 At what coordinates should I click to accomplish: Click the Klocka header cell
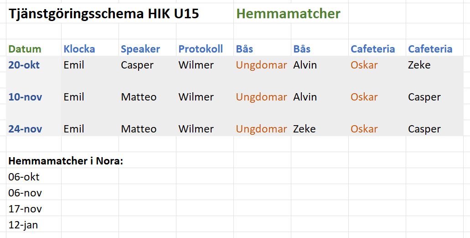point(79,49)
